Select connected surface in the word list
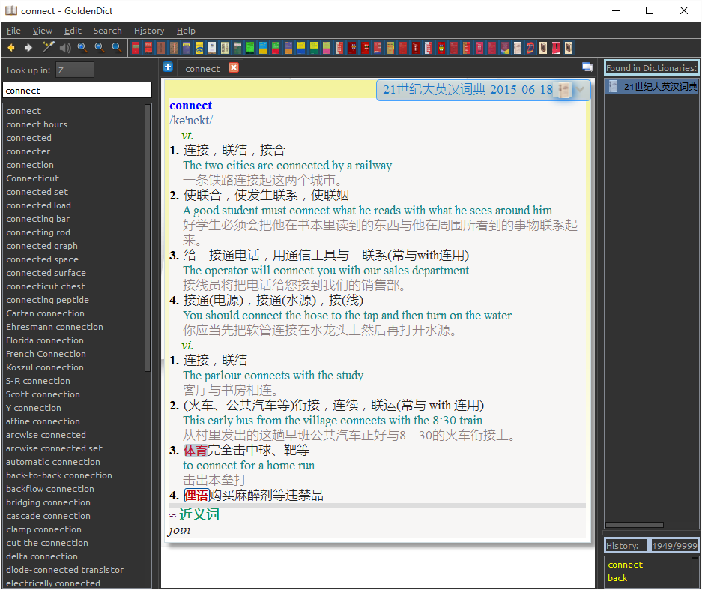The width and height of the screenshot is (702, 590). pos(46,273)
